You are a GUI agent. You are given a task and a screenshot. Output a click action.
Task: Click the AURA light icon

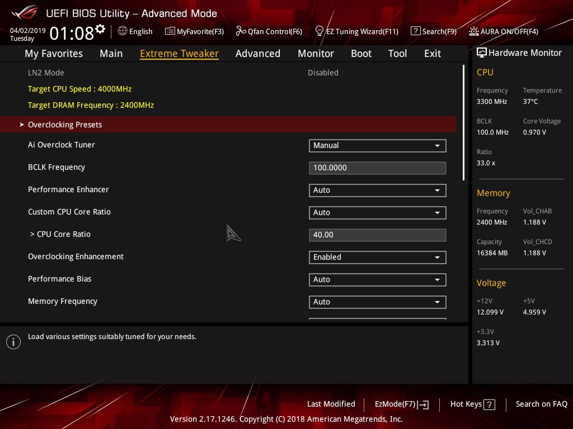(473, 31)
